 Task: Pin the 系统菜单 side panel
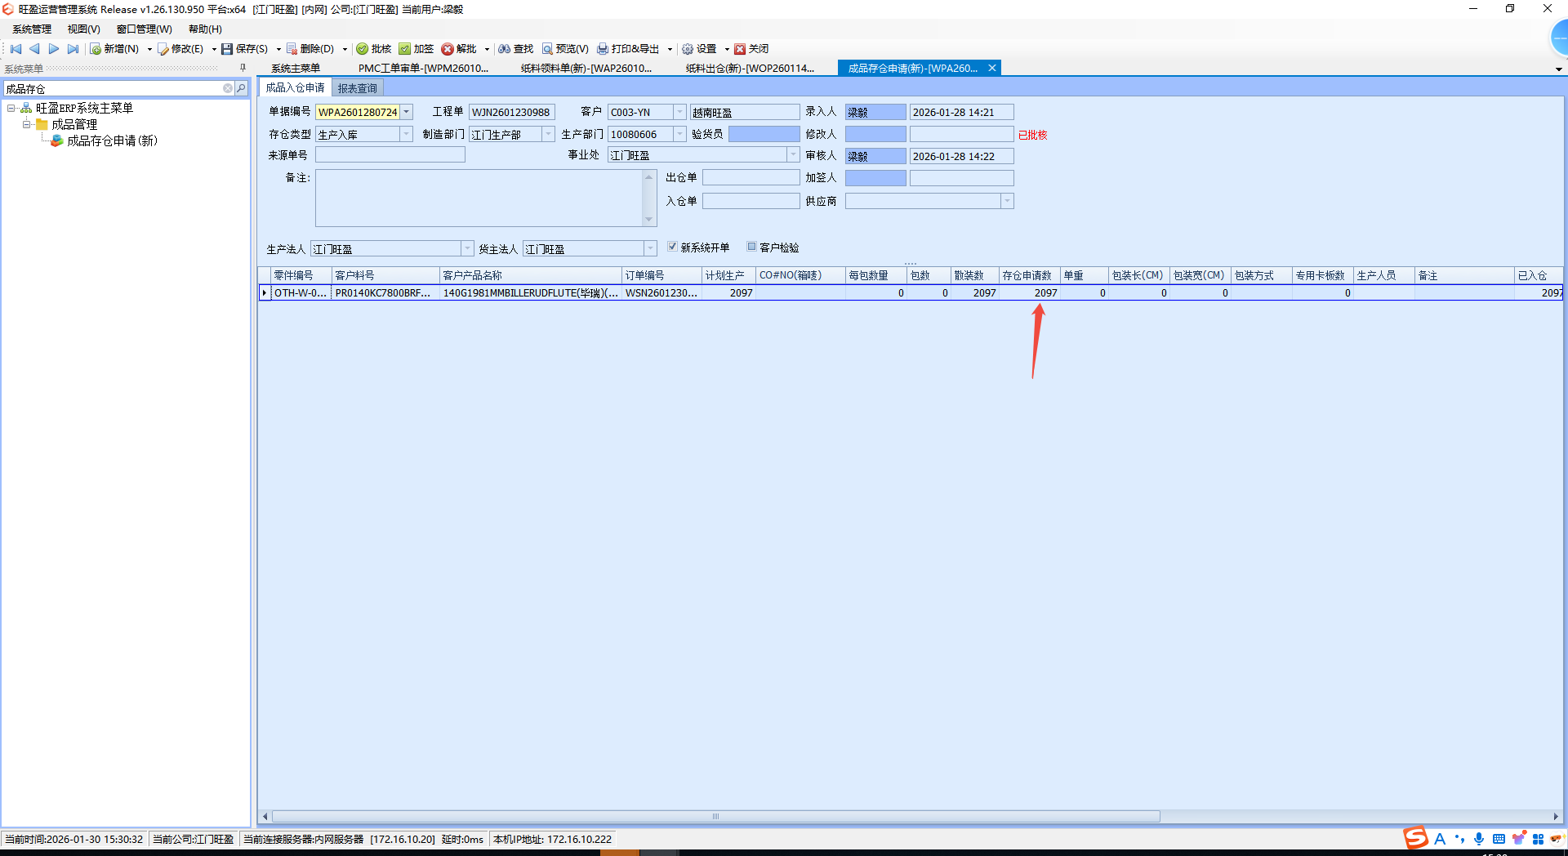pyautogui.click(x=243, y=68)
